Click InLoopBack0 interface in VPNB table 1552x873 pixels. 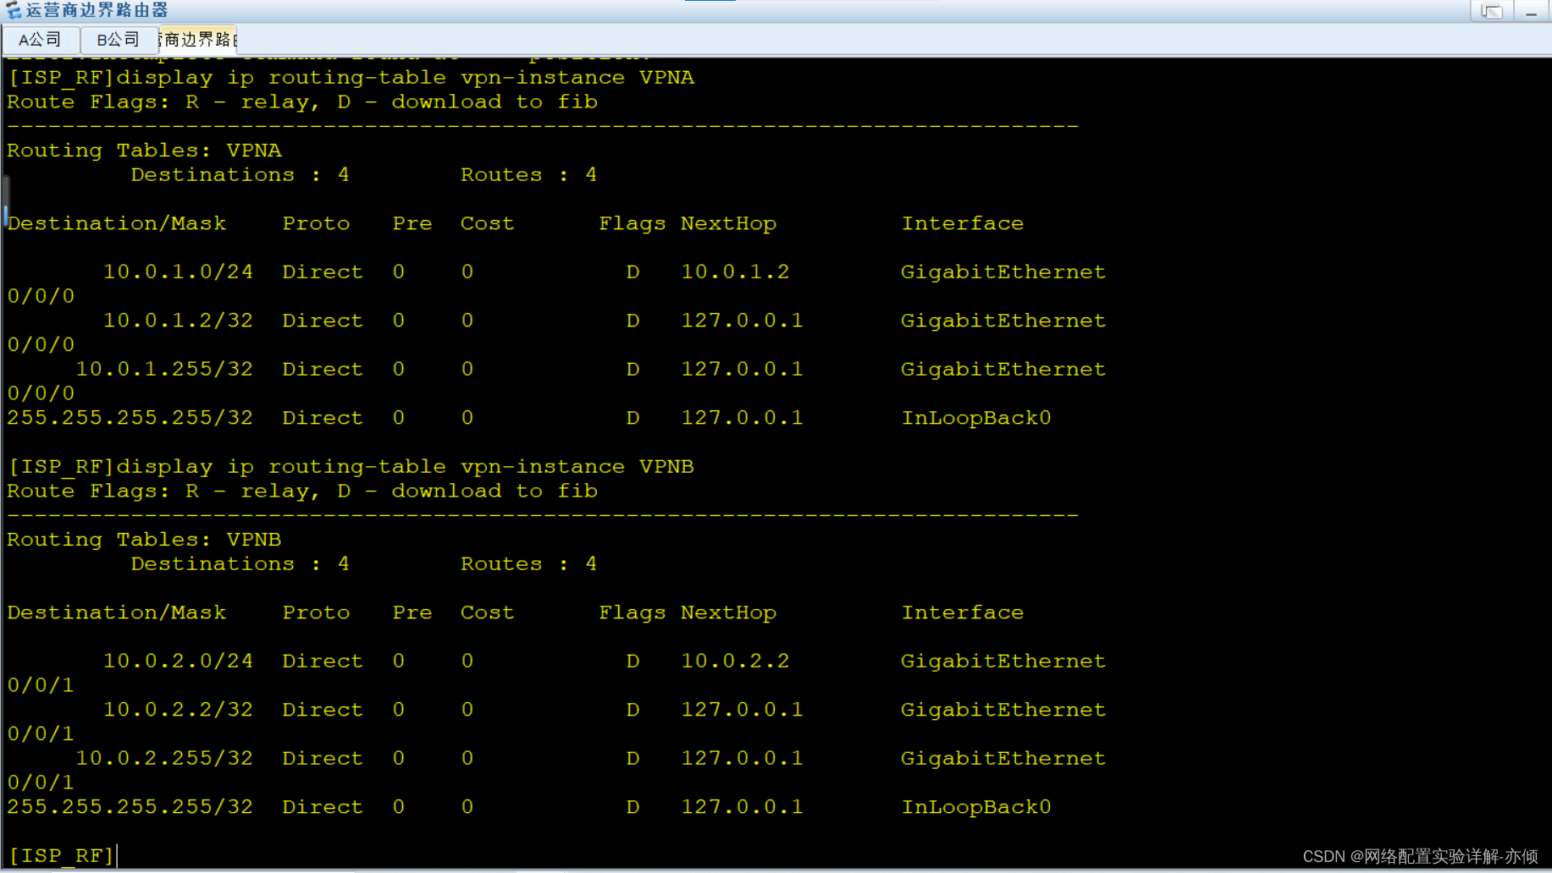point(976,807)
